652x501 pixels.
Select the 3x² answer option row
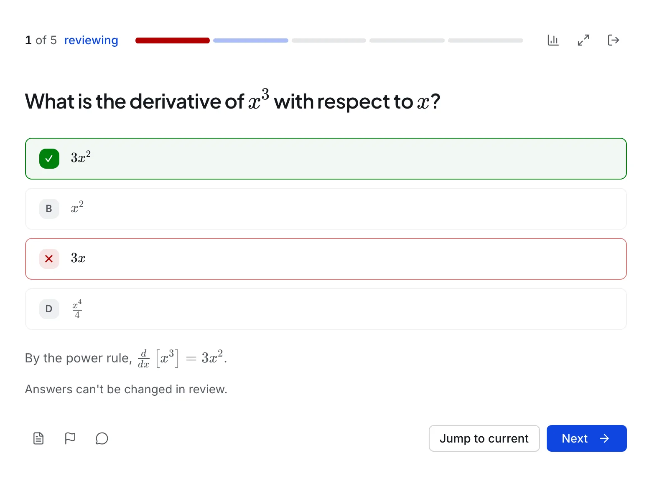[x=326, y=159]
